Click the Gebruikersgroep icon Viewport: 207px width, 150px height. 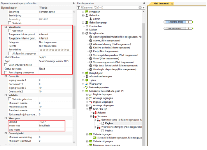pyautogui.click(x=86, y=22)
